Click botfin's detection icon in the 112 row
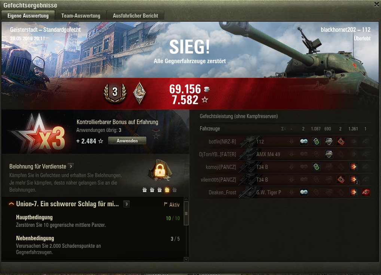Image resolution: width=381 pixels, height=275 pixels. coord(304,141)
